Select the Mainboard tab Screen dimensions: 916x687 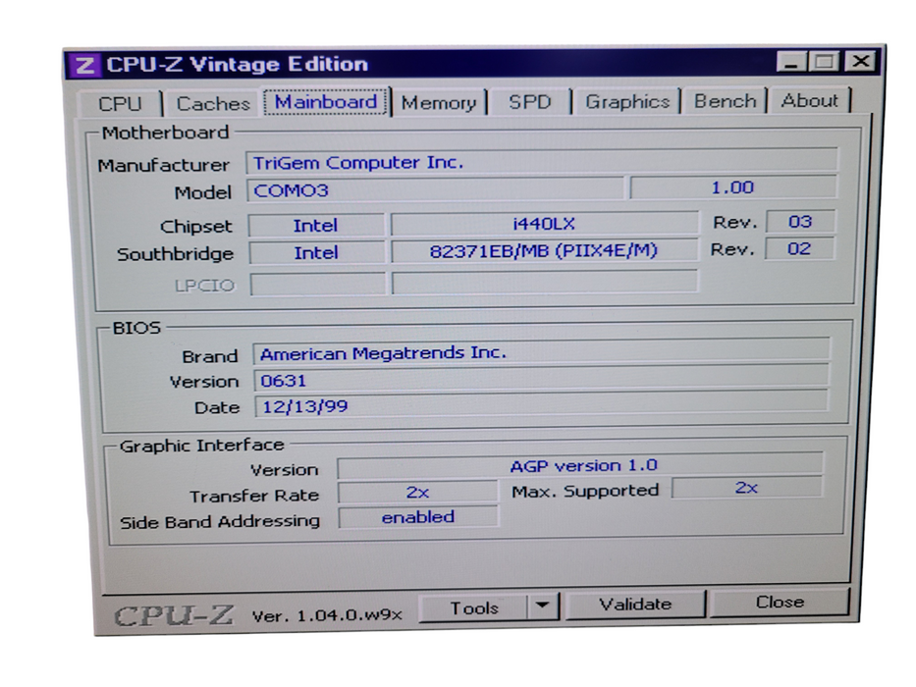[326, 102]
